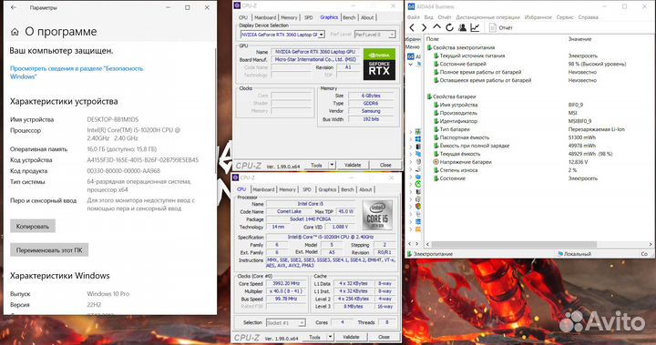Go back in AIDA64 toolbar

(x=412, y=27)
